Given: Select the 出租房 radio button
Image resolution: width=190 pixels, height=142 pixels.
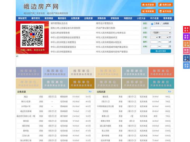Looking at the screenshot, I should 161,24.
